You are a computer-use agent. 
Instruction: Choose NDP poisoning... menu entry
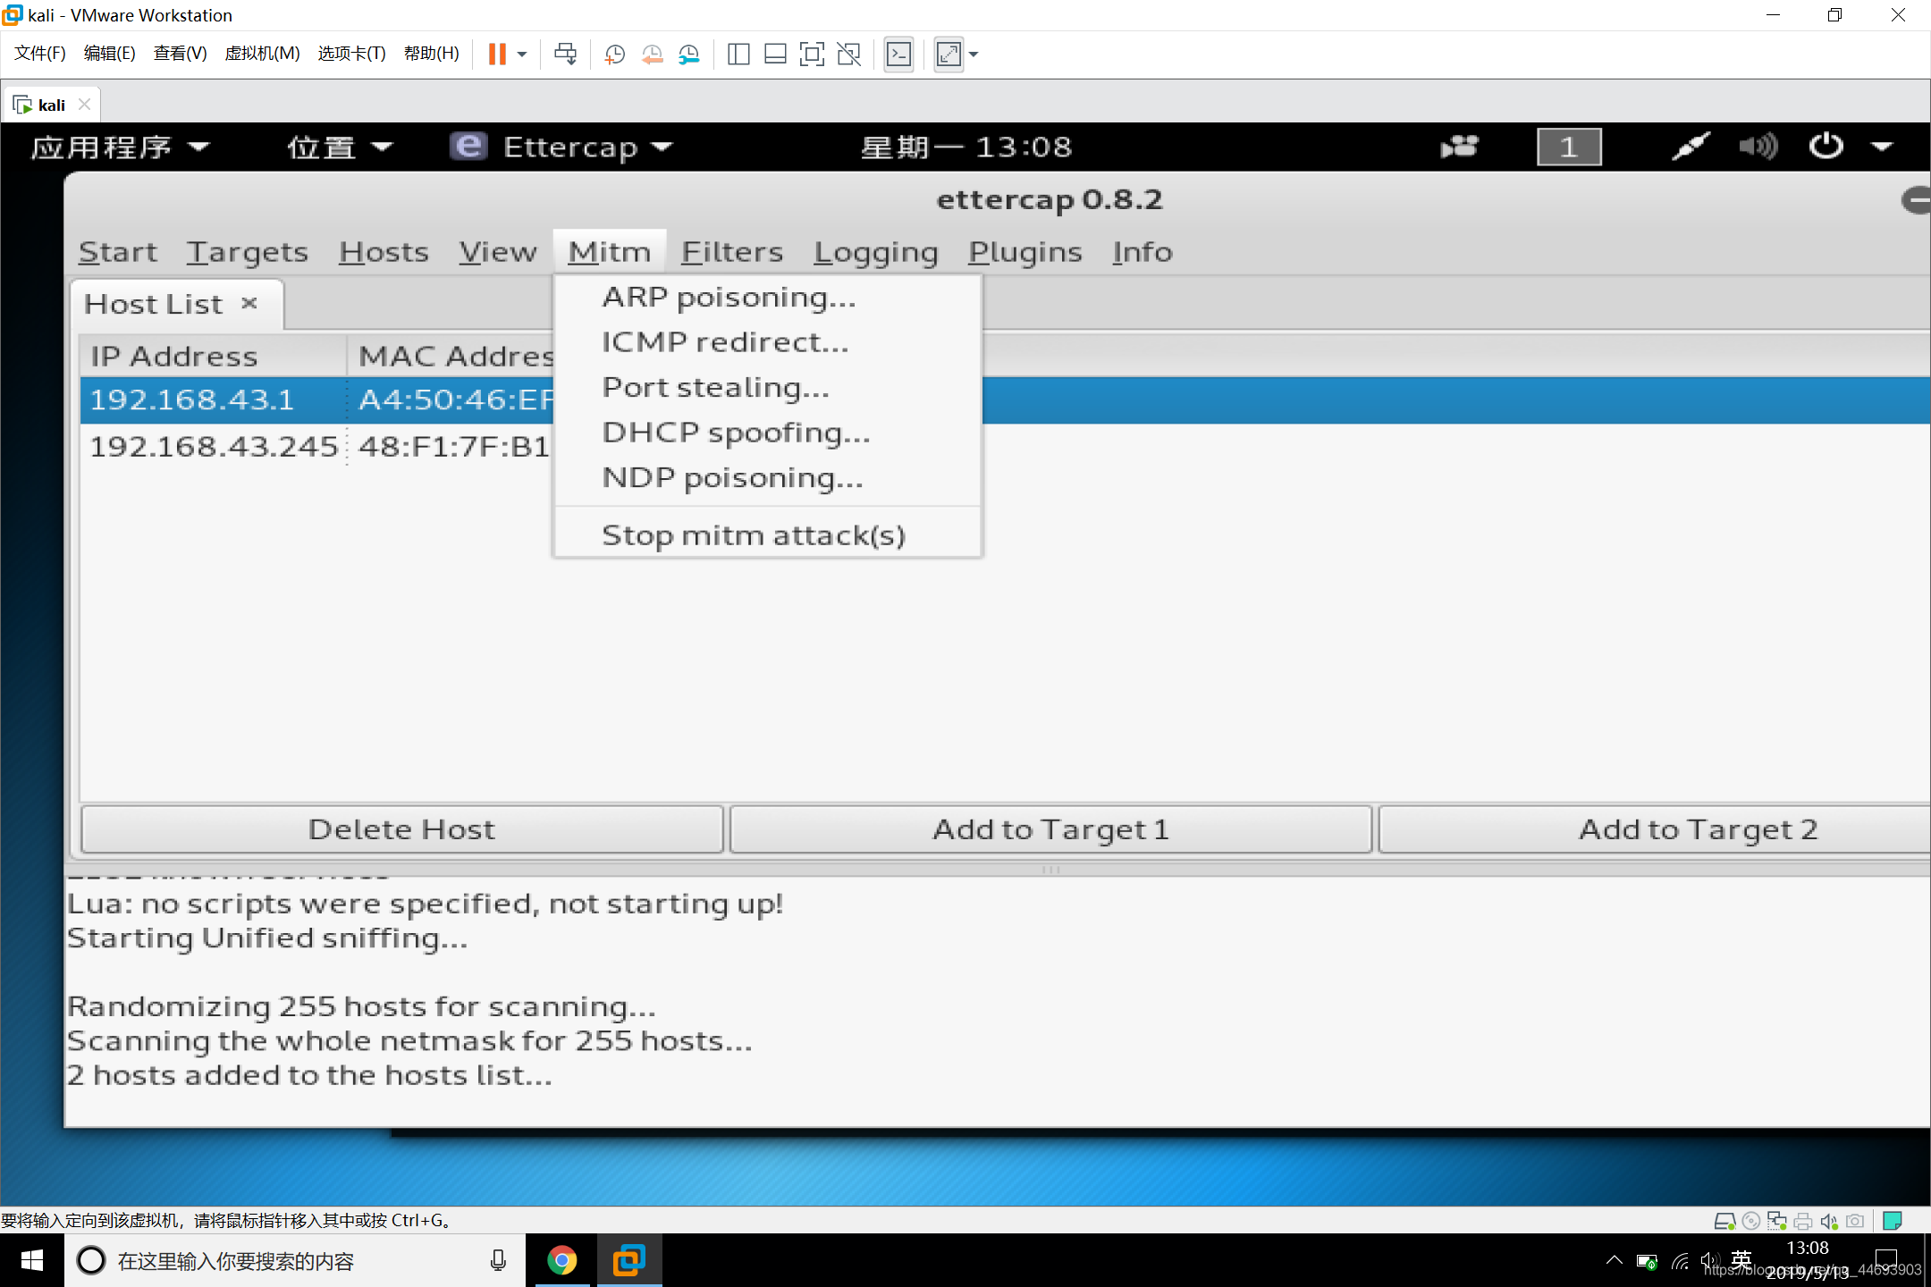click(x=767, y=478)
